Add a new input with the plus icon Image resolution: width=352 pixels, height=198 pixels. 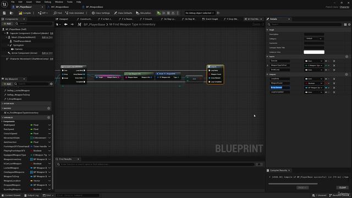coord(346,57)
